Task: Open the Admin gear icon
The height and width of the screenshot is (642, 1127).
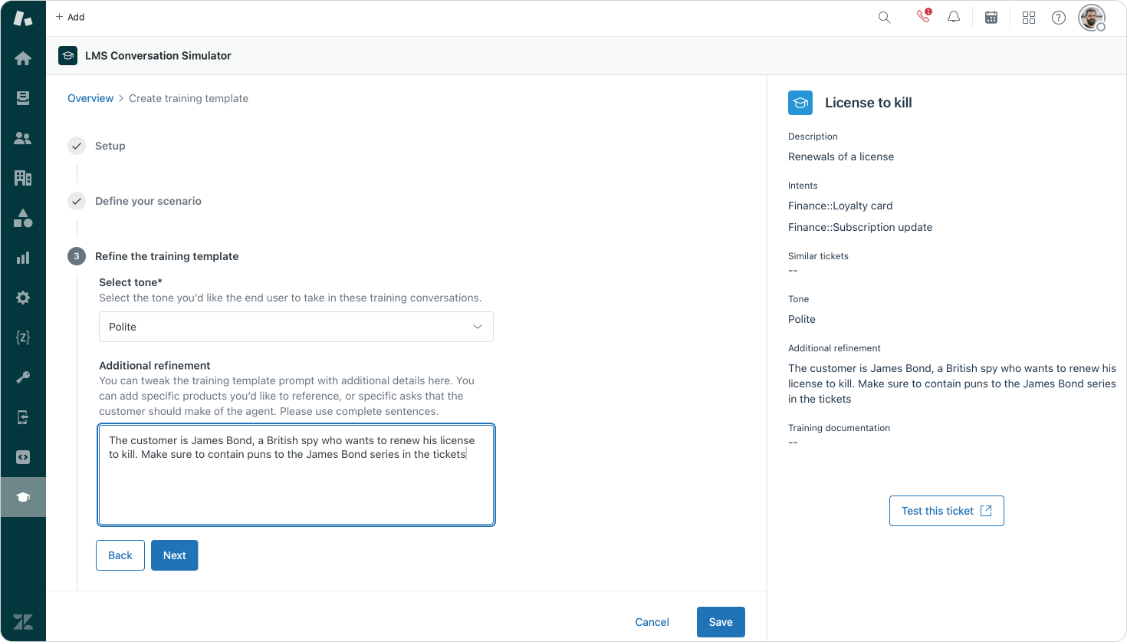Action: point(23,298)
